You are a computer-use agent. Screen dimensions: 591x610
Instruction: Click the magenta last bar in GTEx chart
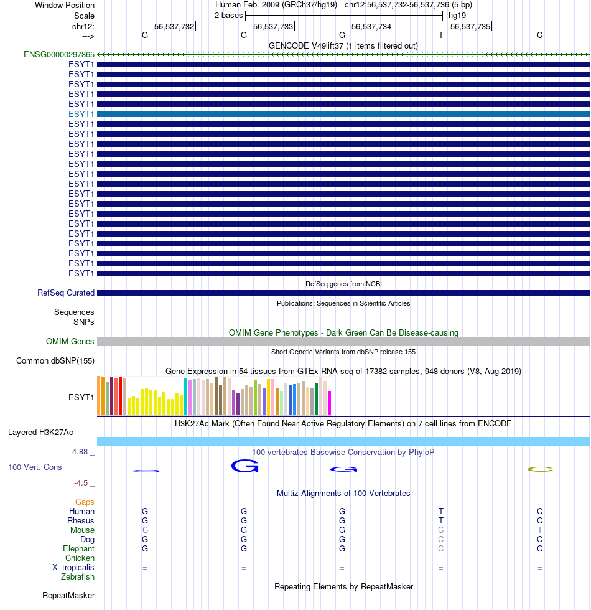tap(329, 403)
